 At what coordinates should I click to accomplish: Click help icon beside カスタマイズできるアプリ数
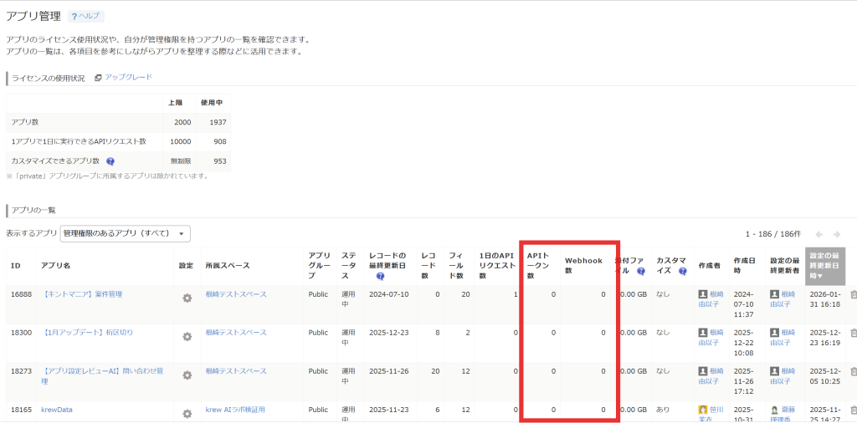[110, 161]
